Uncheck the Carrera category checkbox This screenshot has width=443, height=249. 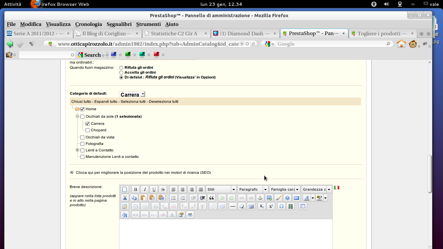(x=88, y=124)
